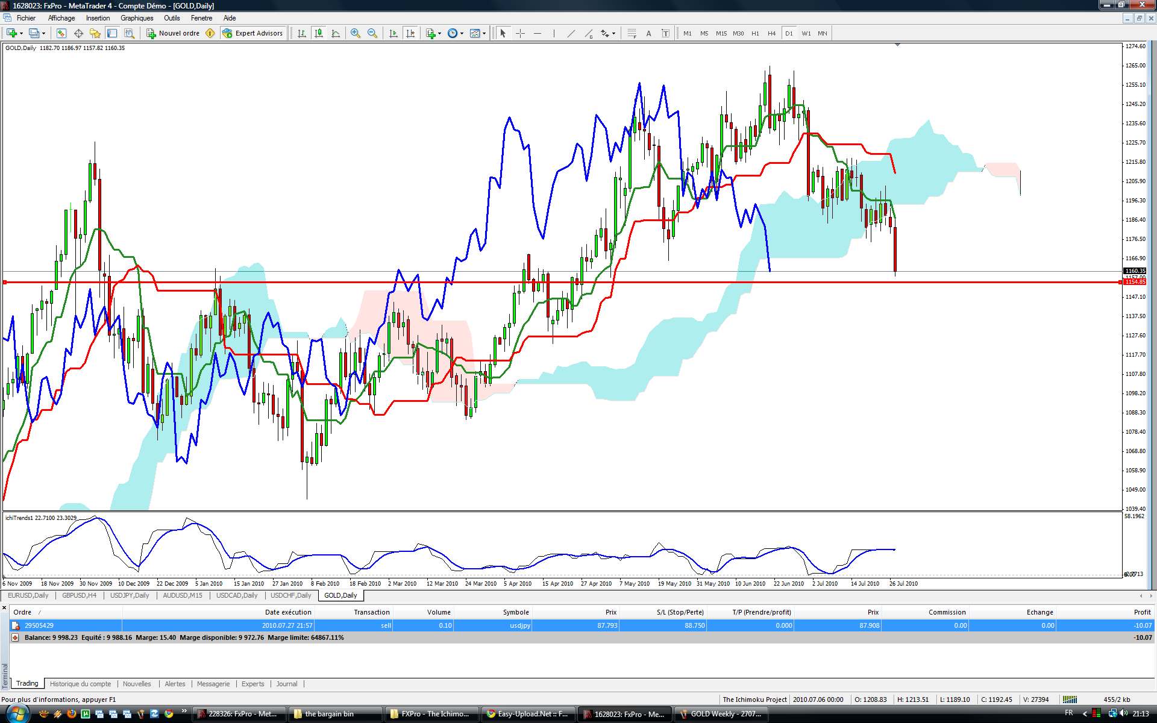1157x723 pixels.
Task: Toggle chart auto scroll button
Action: [x=393, y=33]
